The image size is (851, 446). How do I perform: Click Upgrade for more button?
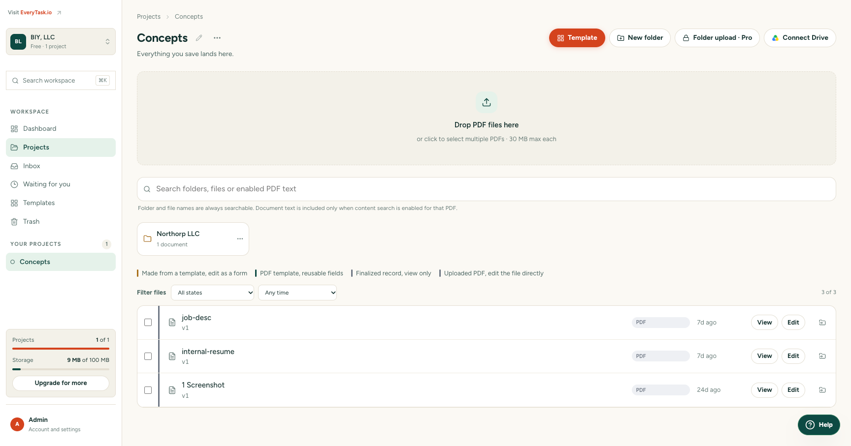click(x=61, y=383)
